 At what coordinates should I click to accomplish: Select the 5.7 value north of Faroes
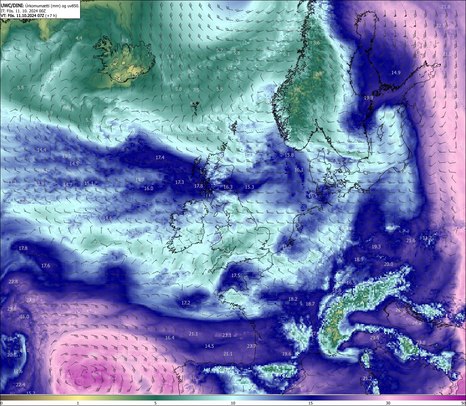[x=219, y=51]
